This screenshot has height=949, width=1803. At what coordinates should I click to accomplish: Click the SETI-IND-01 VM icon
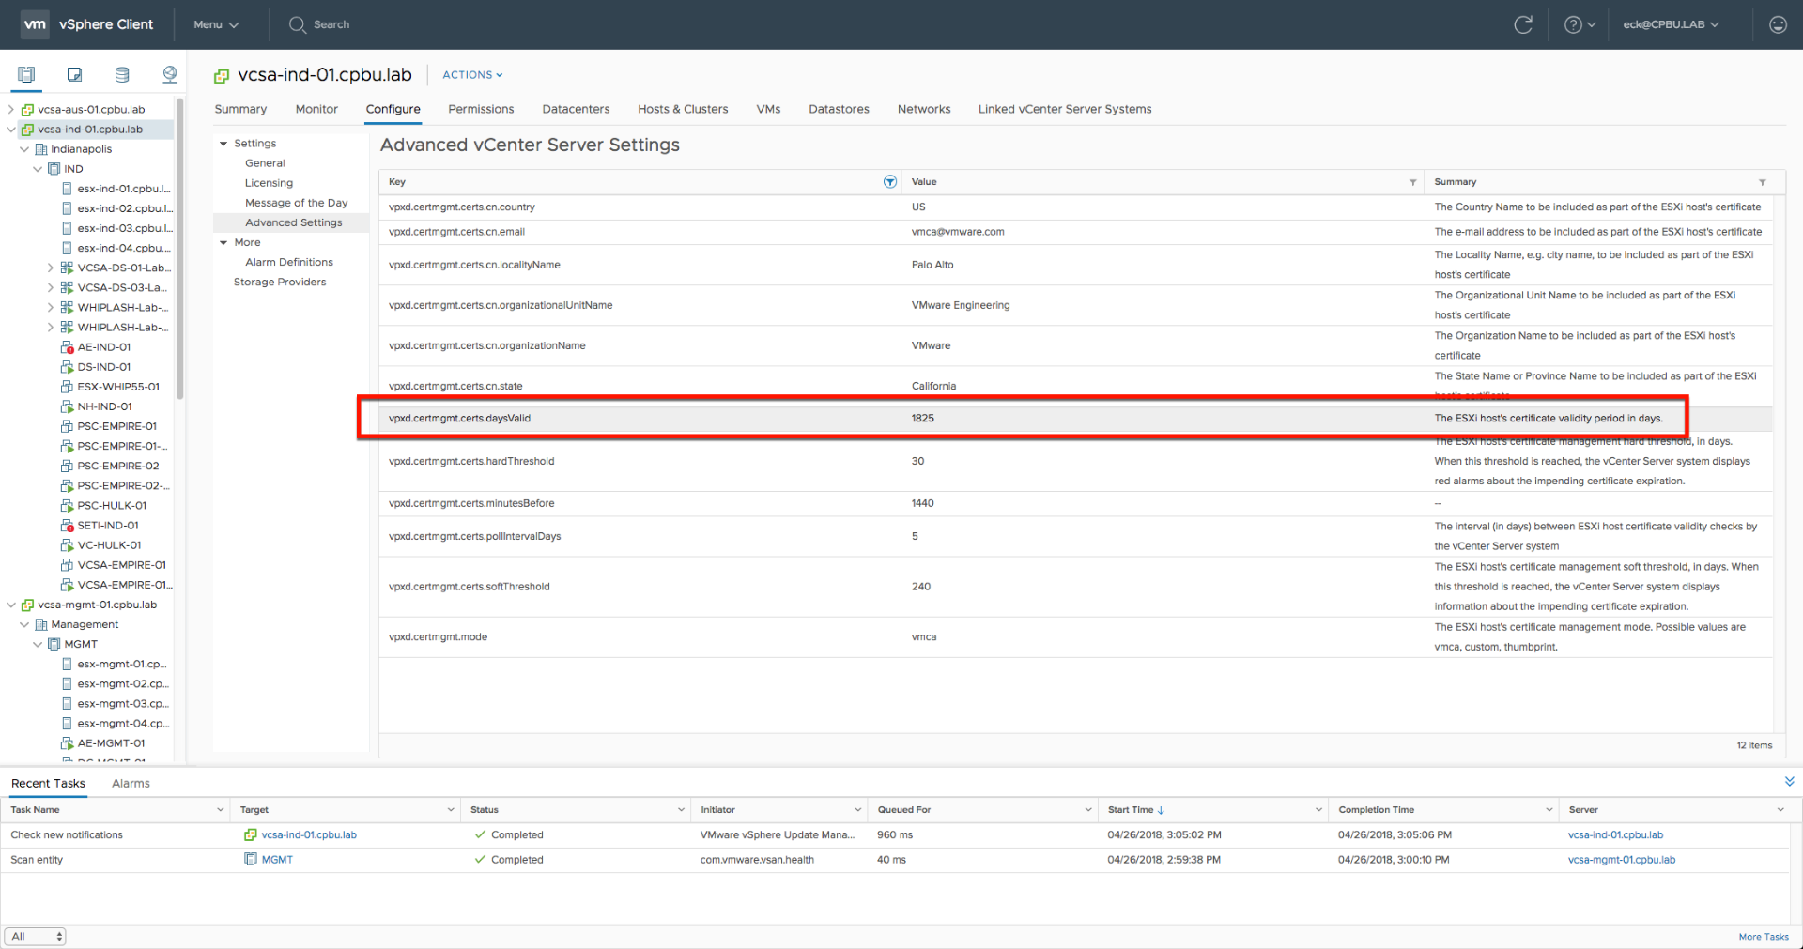tap(68, 526)
